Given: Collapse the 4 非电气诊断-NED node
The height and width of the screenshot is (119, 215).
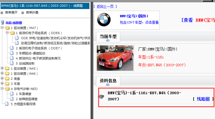Looking at the screenshot, I should tap(2, 89).
